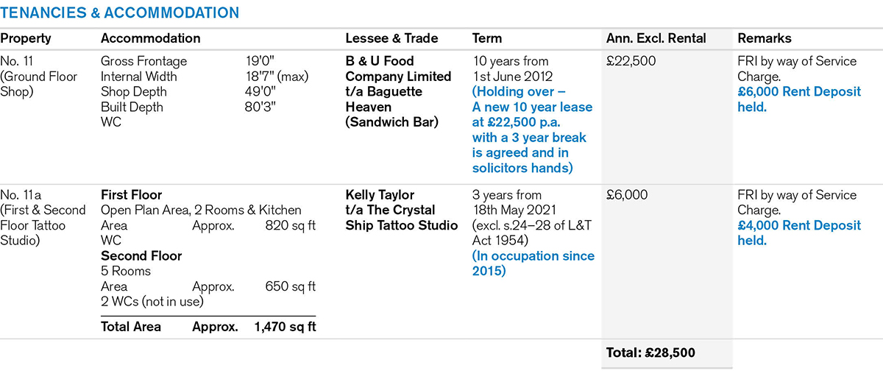Click the 'Total: £28,500' cell
The height and width of the screenshot is (382, 883).
click(x=650, y=353)
